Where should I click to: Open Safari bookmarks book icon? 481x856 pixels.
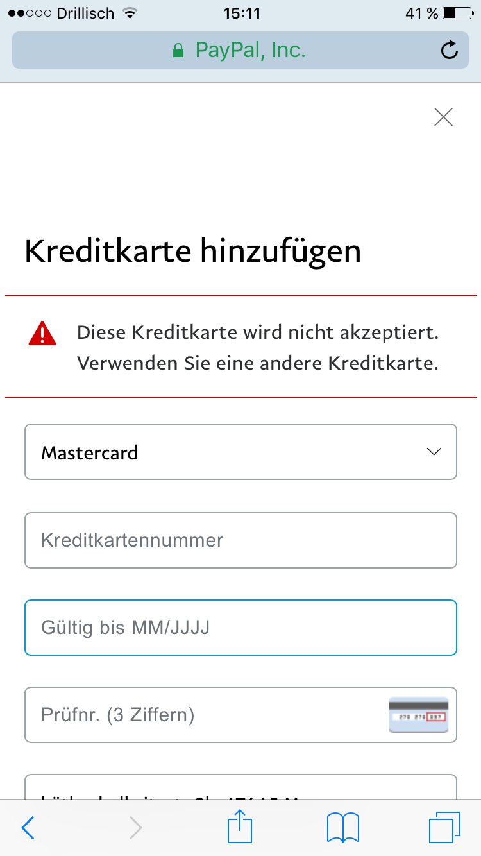click(343, 828)
